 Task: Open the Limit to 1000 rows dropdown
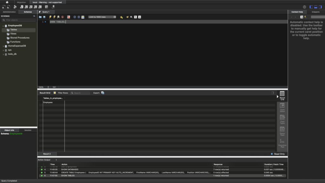102,17
